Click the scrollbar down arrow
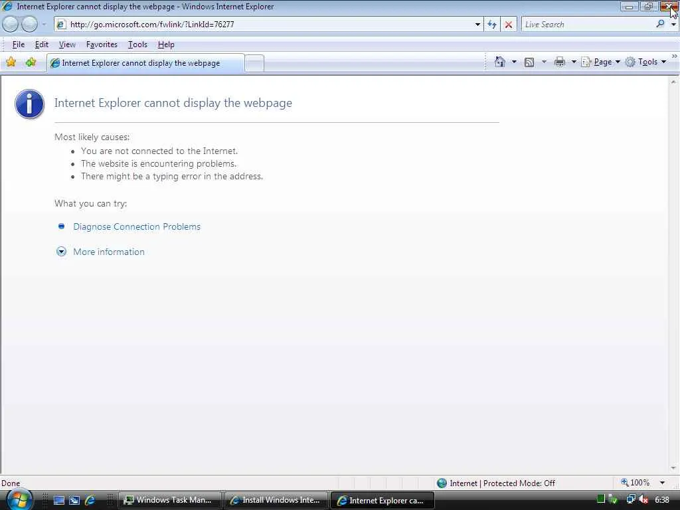Image resolution: width=680 pixels, height=510 pixels. click(x=673, y=468)
